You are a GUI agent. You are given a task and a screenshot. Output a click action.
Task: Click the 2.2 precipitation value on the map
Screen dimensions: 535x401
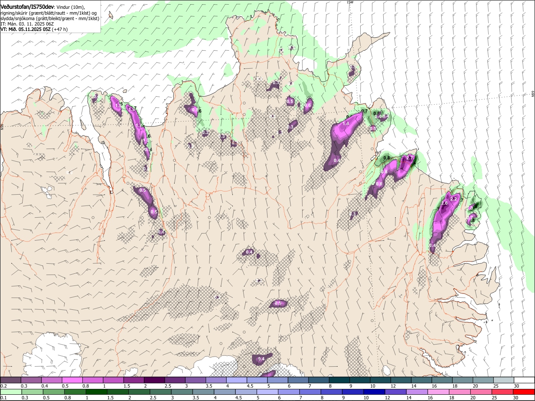click(x=453, y=198)
